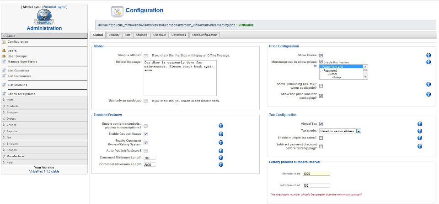Click info icon beside Show Prices
Image resolution: width=439 pixels, height=204 pixels.
[x=428, y=55]
